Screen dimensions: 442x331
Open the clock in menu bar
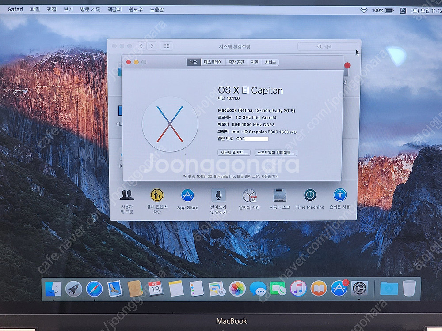(426, 11)
